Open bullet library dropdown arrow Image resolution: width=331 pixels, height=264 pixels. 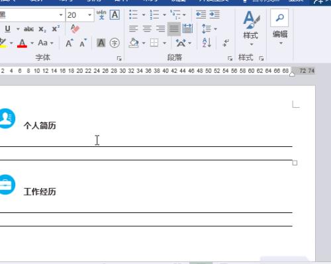tap(144, 15)
